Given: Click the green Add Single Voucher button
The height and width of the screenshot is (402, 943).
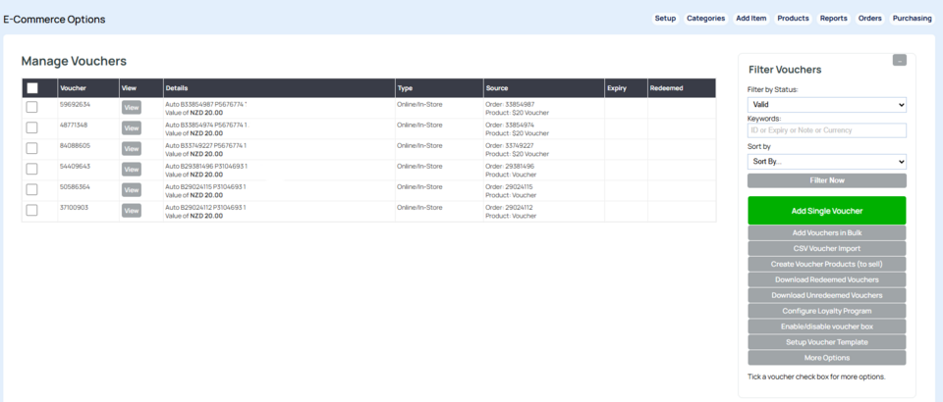Looking at the screenshot, I should point(827,211).
